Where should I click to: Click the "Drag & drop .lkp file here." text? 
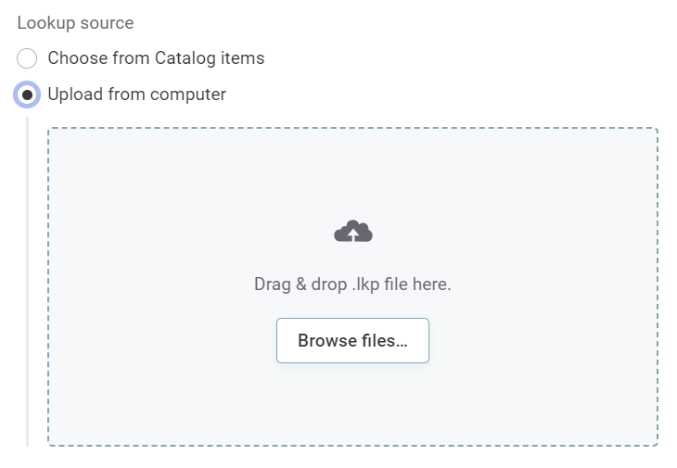tap(352, 285)
